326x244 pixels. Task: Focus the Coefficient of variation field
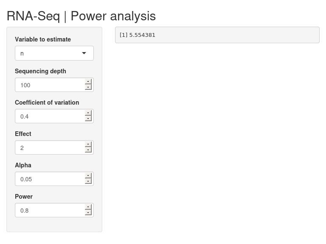click(x=50, y=116)
